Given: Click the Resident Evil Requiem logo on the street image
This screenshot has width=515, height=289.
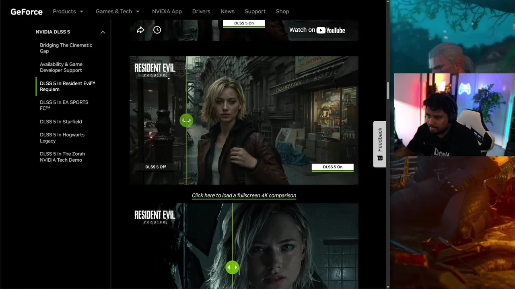Looking at the screenshot, I should click(155, 70).
